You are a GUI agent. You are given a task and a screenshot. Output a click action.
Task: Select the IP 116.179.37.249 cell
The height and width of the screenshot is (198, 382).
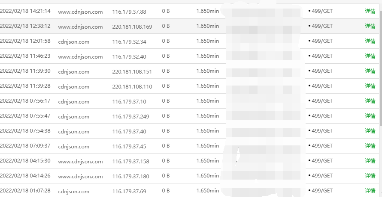(131, 117)
